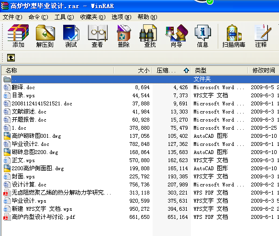This screenshot has width=279, height=236.
Task: Click the DWG icon of 砌砖总图2200.dwg
Action: [x=7, y=152]
